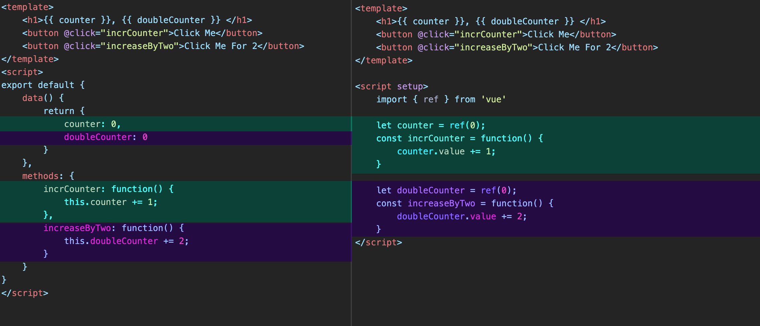The image size is (760, 326).
Task: Click the closing '</script>' tag in right pane
Action: [x=378, y=242]
